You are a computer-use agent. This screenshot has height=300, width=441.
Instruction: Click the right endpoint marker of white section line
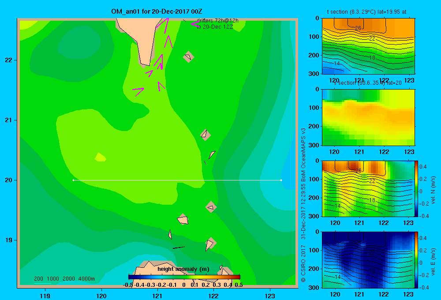pos(281,180)
